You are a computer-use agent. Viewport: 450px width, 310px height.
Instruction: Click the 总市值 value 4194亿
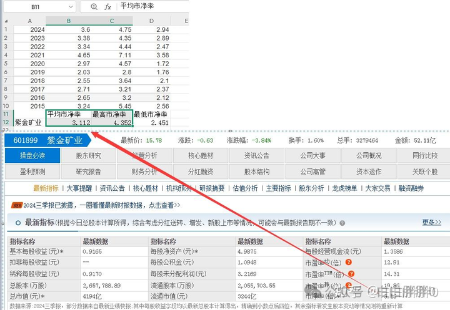(92, 296)
